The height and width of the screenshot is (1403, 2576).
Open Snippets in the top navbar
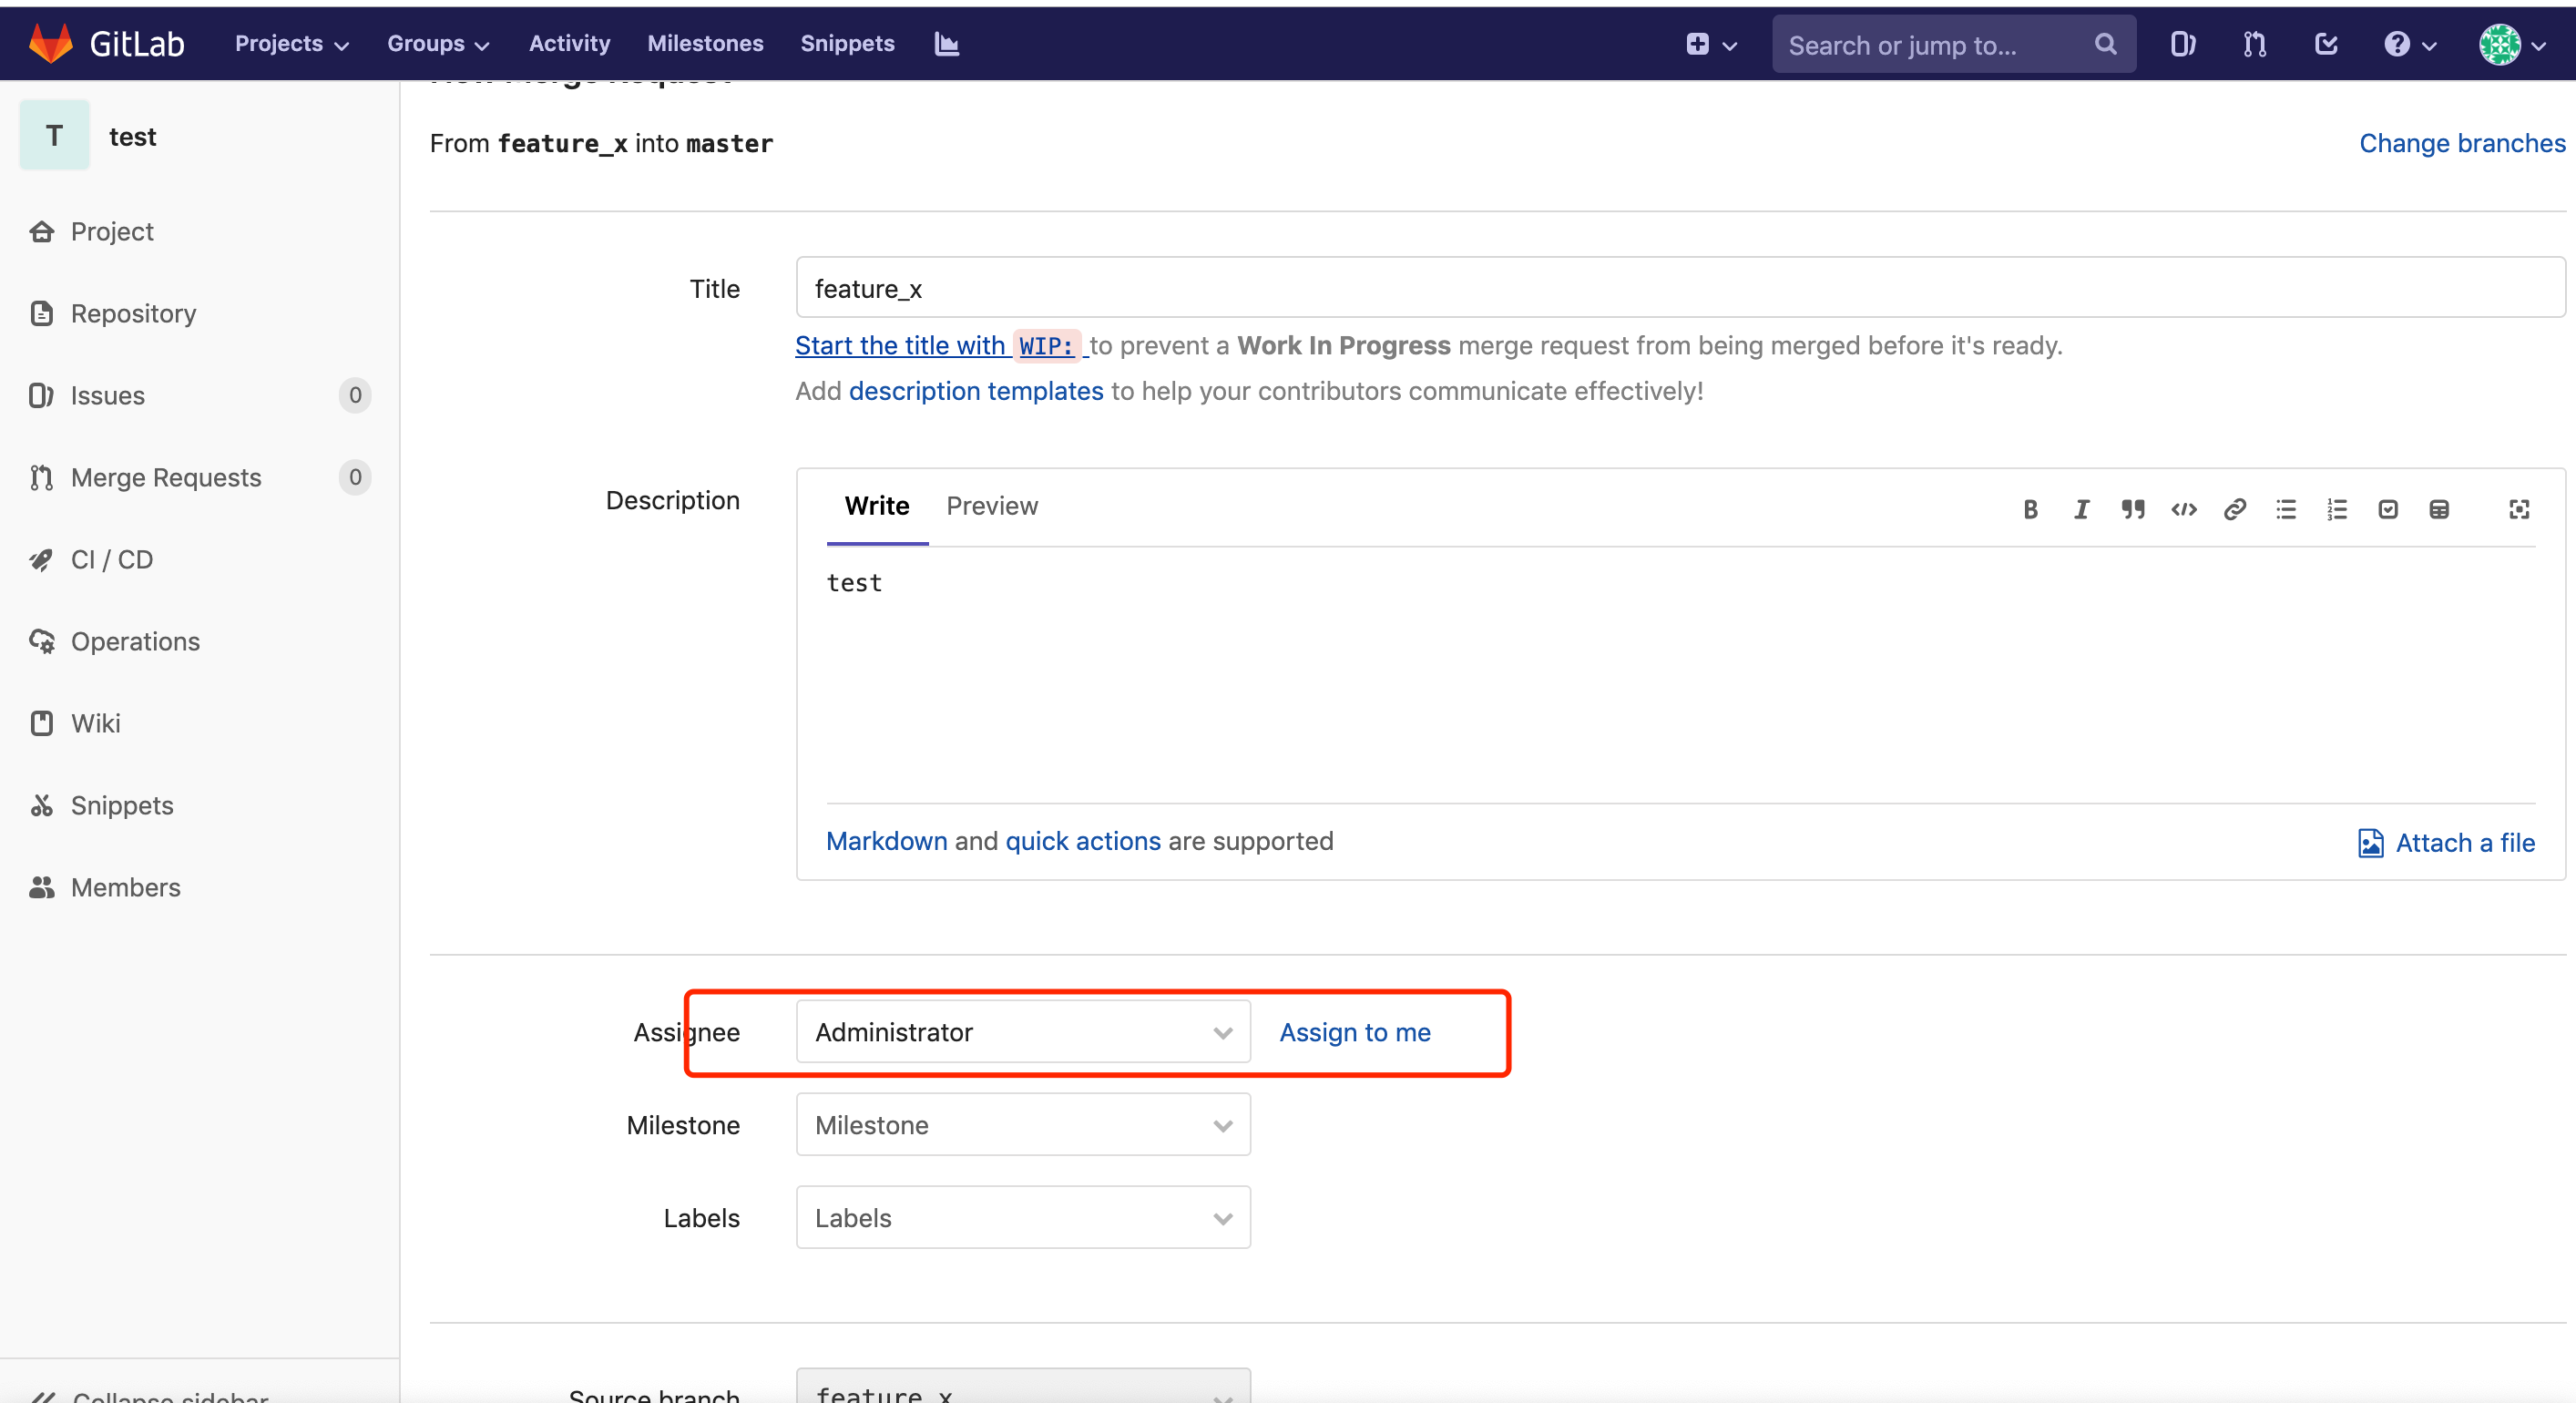point(847,43)
